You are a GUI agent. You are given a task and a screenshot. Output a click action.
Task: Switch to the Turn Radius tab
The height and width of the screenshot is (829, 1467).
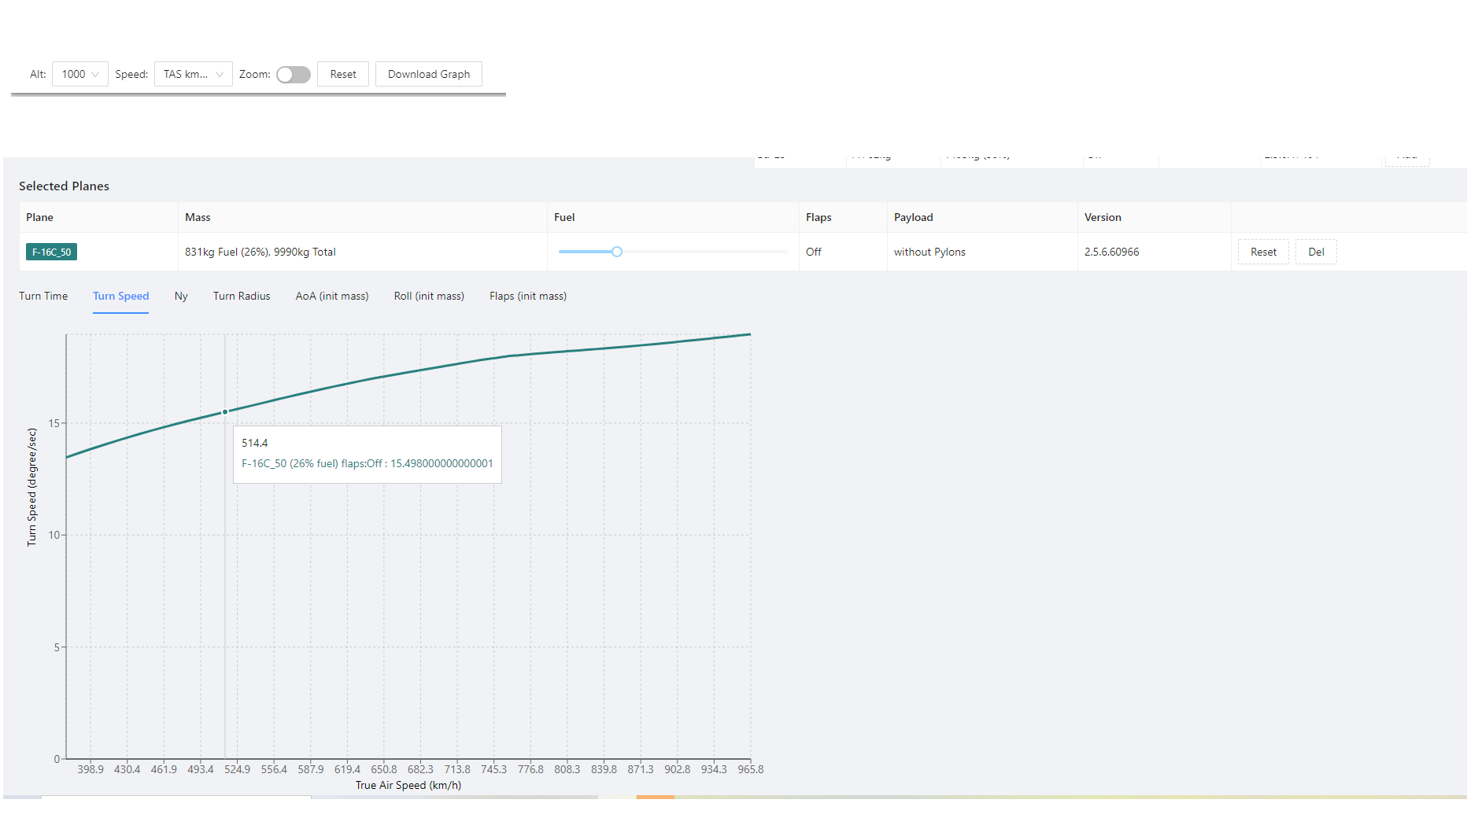242,296
